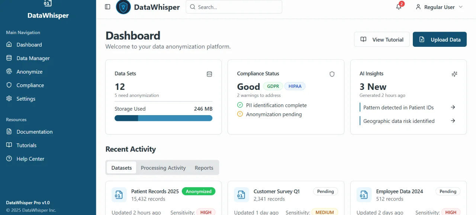Image resolution: width=476 pixels, height=215 pixels.
Task: Click the Data Manager database icon
Action: coord(9,58)
